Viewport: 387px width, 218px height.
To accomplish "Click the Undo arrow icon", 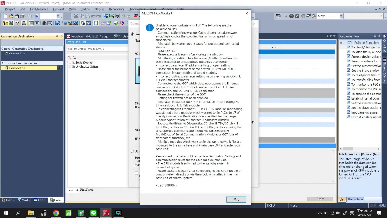I will tap(93, 16).
